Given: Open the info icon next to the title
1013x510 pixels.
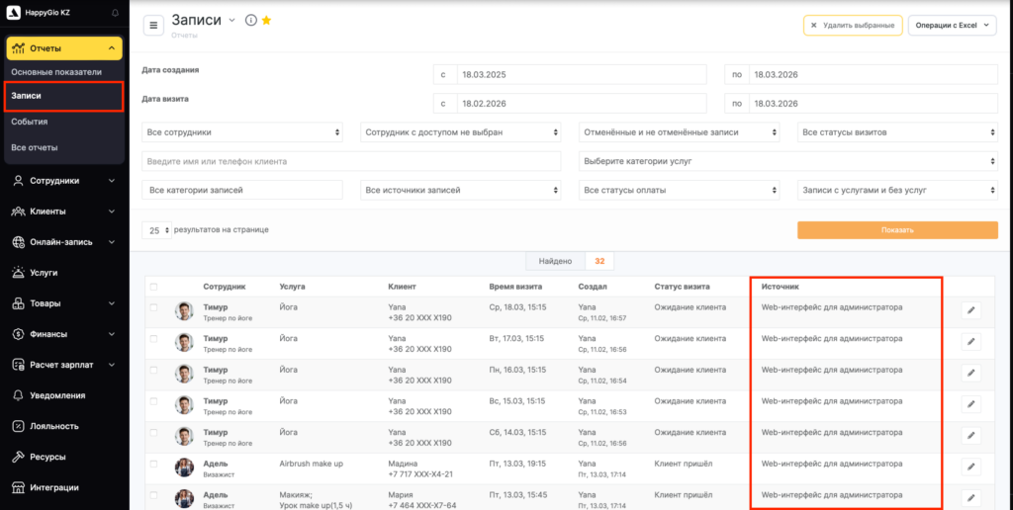Looking at the screenshot, I should tap(250, 21).
